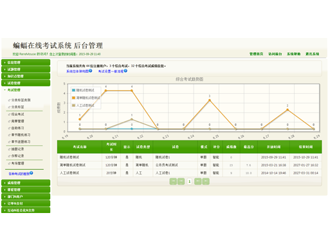This screenshot has height=251, width=328.
Task: Click 退出系统 to log out
Action: [313, 54]
